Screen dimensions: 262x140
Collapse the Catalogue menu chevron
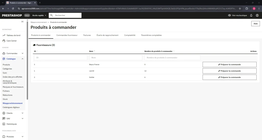pos(23,59)
